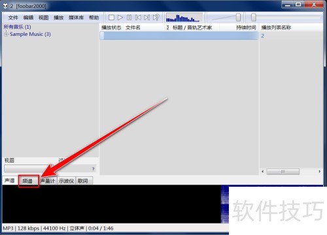
Task: Switch to the 声谱 tab
Action: [x=10, y=180]
